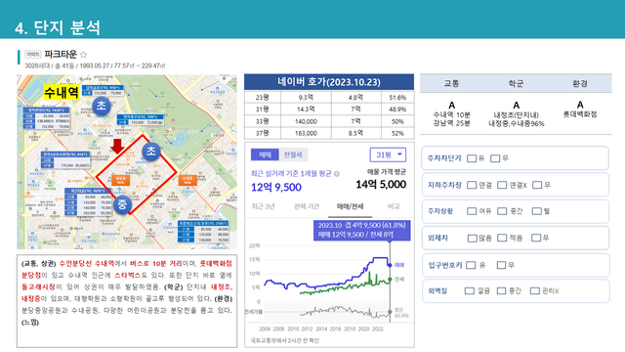
Task: Click the yellow 수내역 map label
Action: pos(62,93)
